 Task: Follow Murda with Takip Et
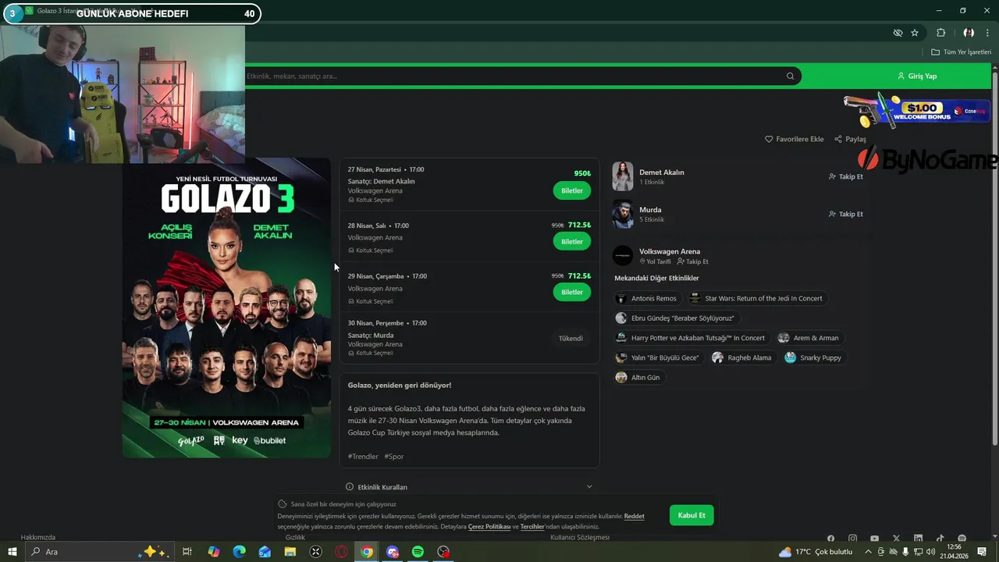846,214
